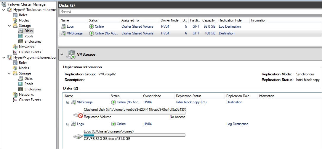Click the Disks icon under HyperV-Lyon storage

21,79
